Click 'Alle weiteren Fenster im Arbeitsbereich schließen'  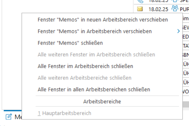point(96,55)
